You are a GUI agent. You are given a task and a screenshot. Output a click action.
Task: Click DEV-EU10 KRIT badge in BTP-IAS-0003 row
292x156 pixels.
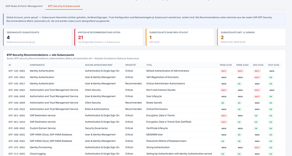click(x=257, y=77)
